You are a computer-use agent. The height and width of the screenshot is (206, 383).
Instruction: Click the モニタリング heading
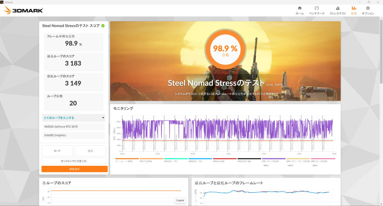click(x=123, y=109)
